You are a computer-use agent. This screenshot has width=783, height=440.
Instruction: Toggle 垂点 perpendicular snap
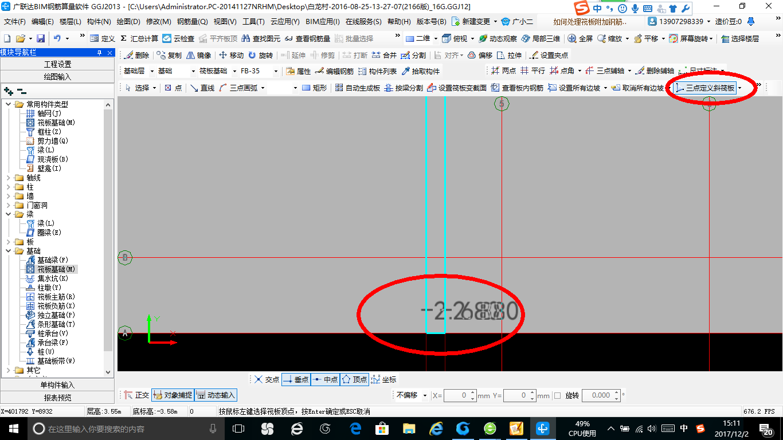(296, 379)
